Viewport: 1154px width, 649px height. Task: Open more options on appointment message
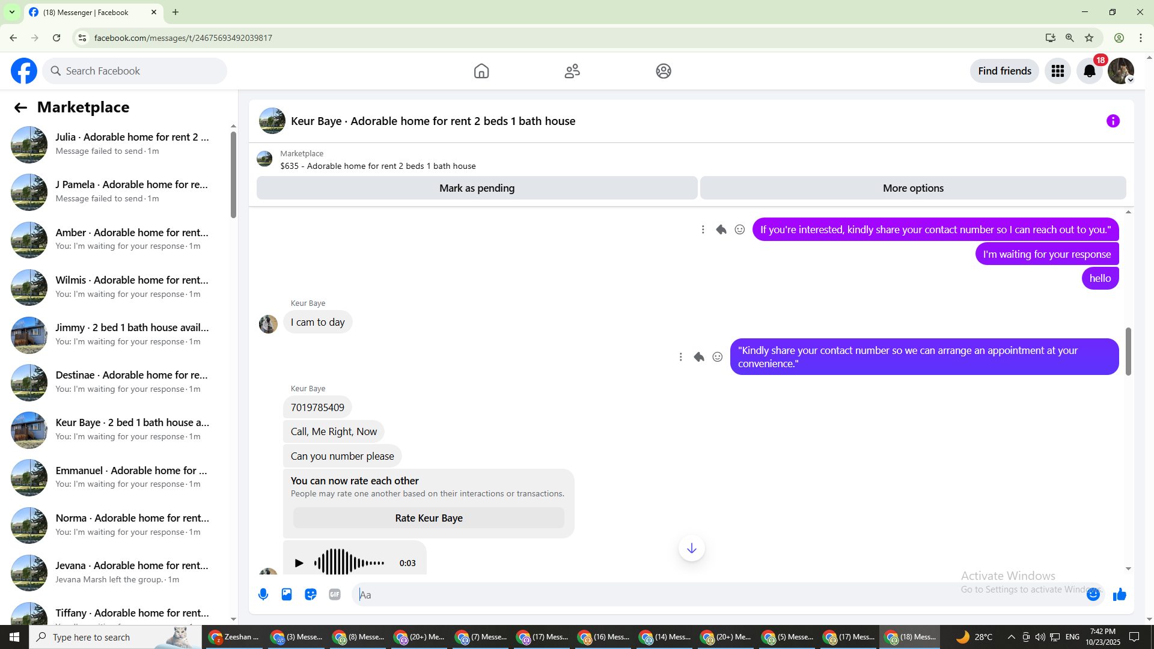click(680, 357)
